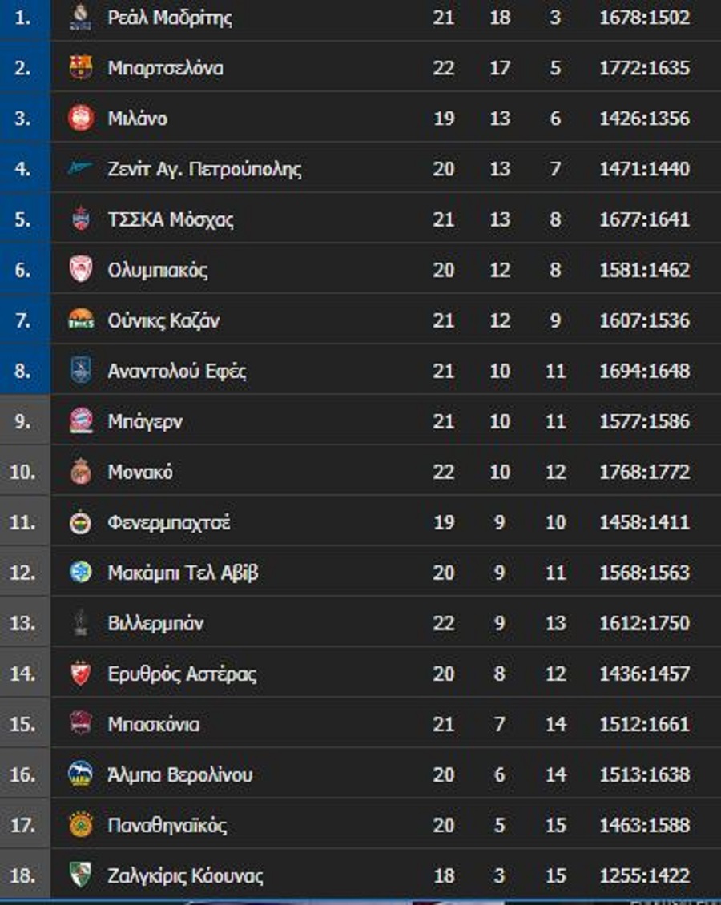Click the Real Madrid club logo
Image resolution: width=721 pixels, height=905 pixels.
click(x=80, y=18)
